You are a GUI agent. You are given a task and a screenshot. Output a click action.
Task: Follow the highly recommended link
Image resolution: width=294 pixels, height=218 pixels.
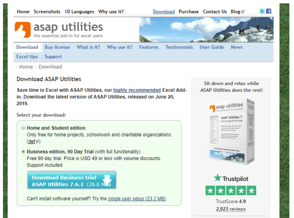pos(137,90)
